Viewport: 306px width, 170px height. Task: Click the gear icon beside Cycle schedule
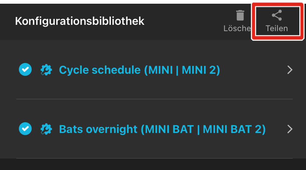tap(46, 70)
